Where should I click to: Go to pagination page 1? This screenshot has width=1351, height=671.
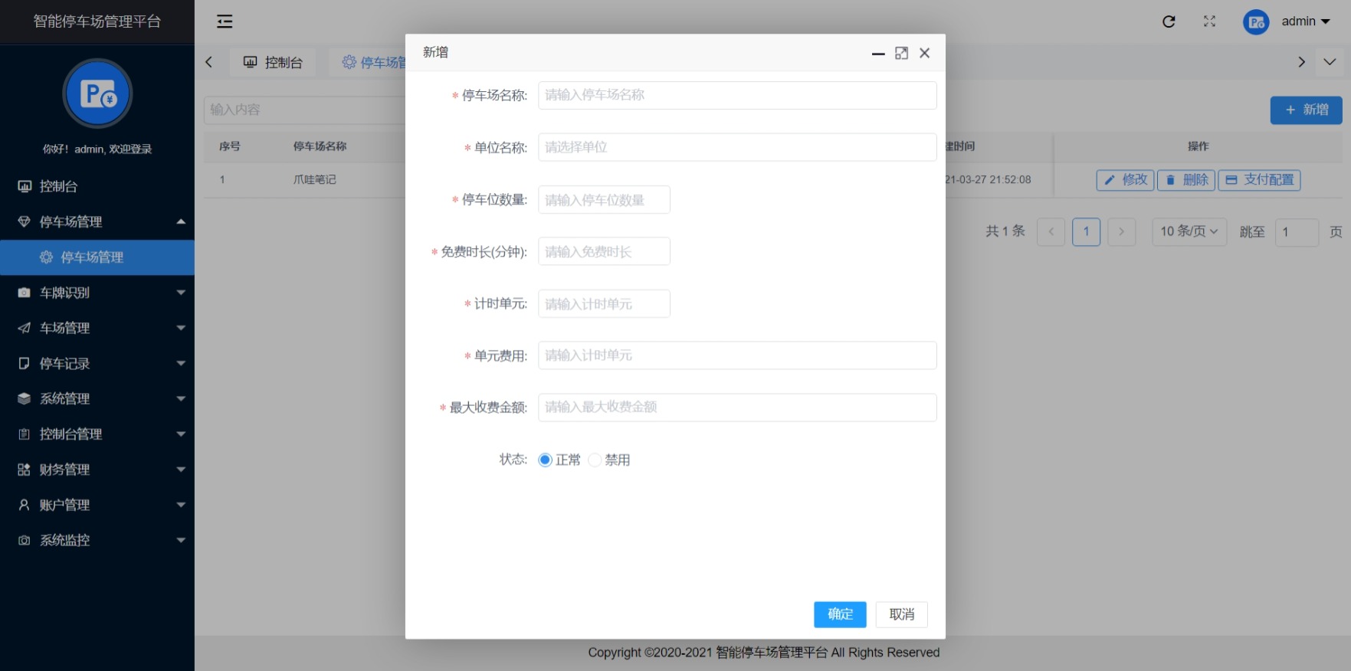point(1086,231)
